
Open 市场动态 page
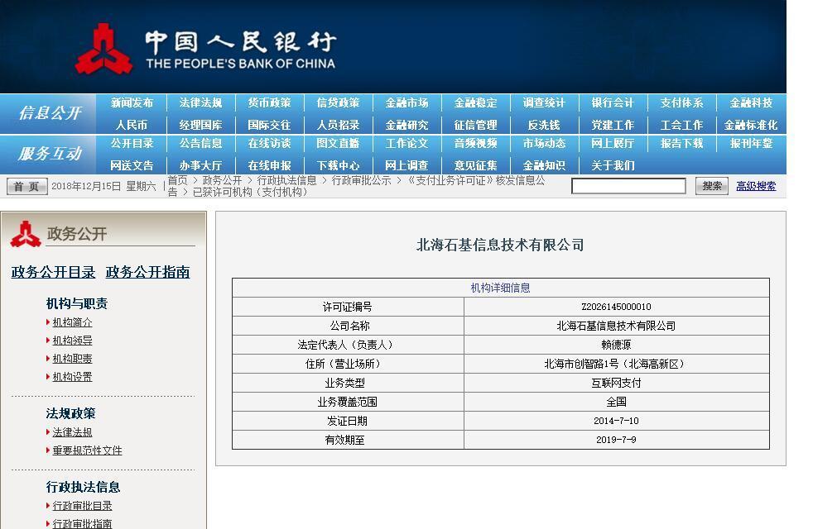[x=544, y=143]
